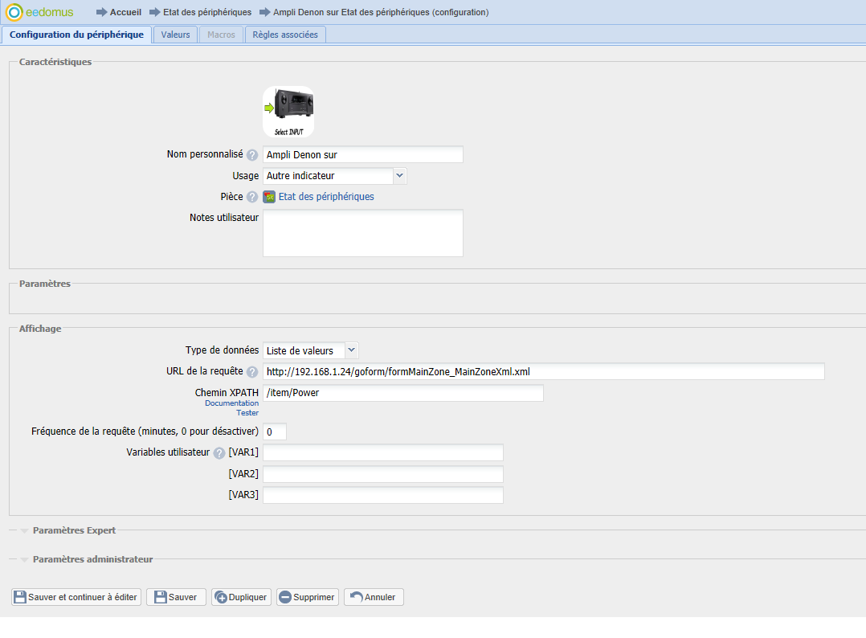Open the Règles associées tab
This screenshot has width=866, height=638.
point(285,35)
